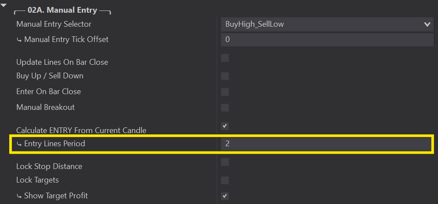This screenshot has height=204, width=438.
Task: Focus the Entry Lines Period value field
Action: click(327, 144)
